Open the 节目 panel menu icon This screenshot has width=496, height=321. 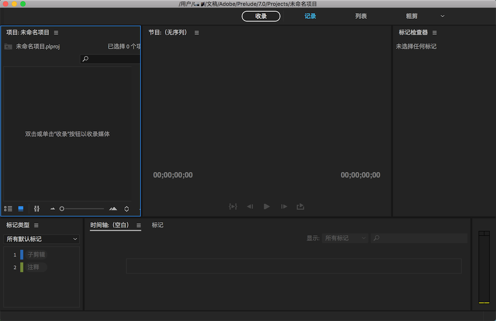click(x=197, y=32)
